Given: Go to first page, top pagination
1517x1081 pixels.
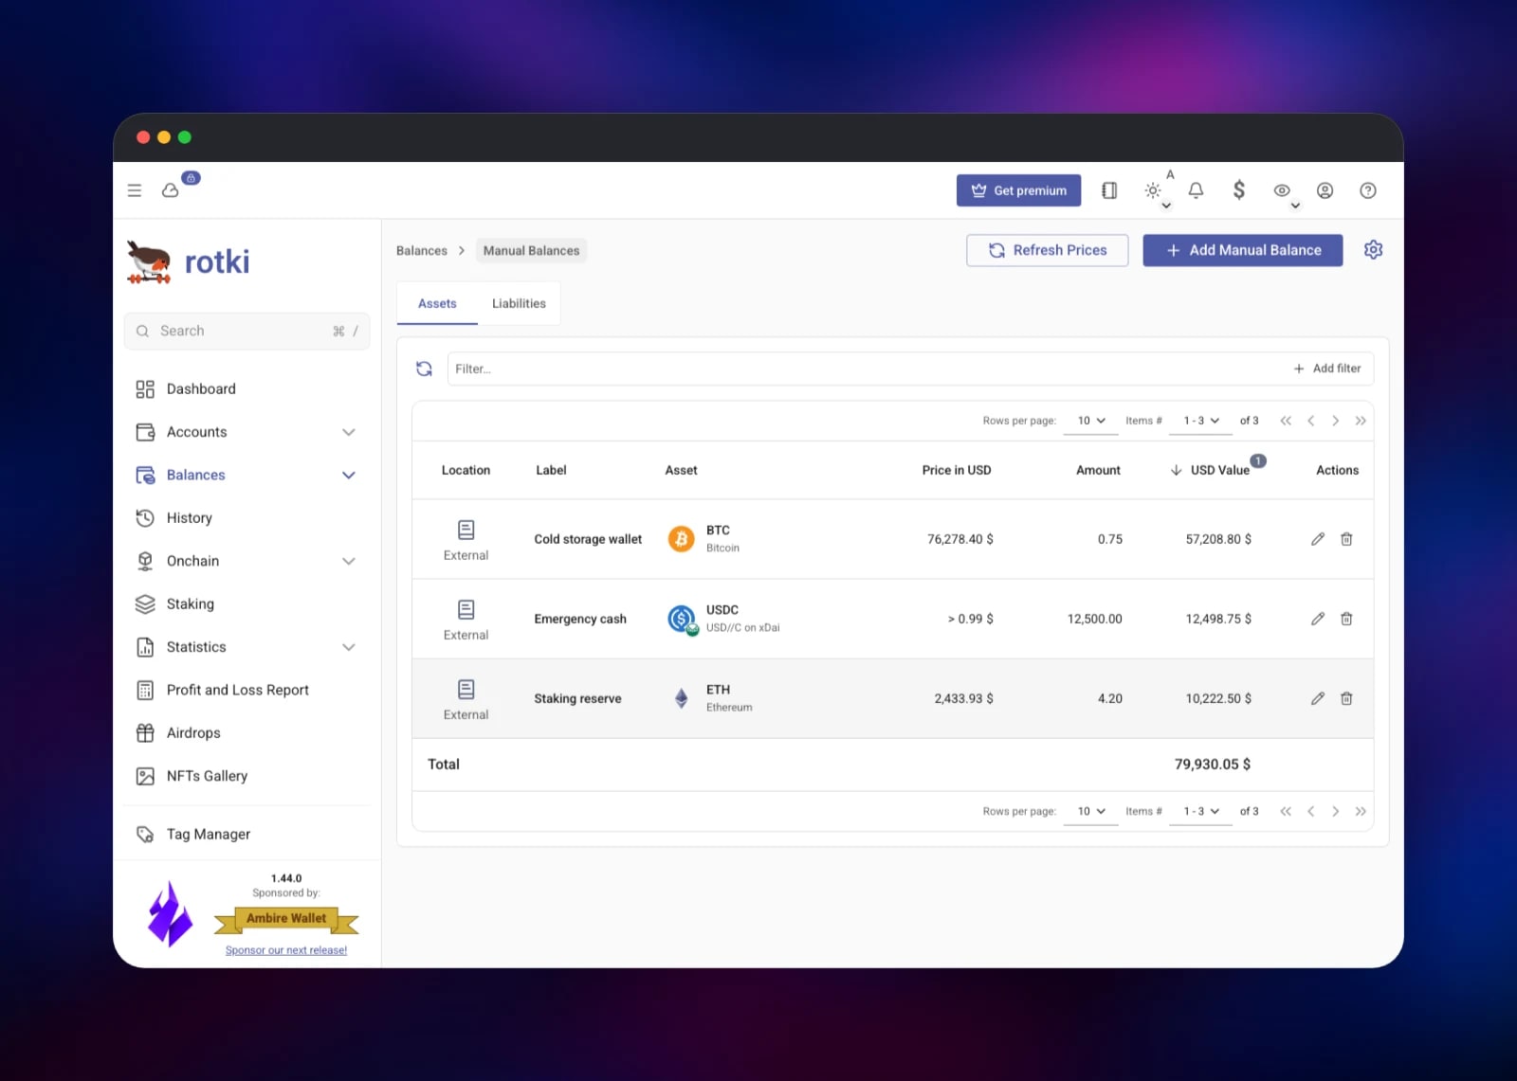Looking at the screenshot, I should (x=1286, y=421).
